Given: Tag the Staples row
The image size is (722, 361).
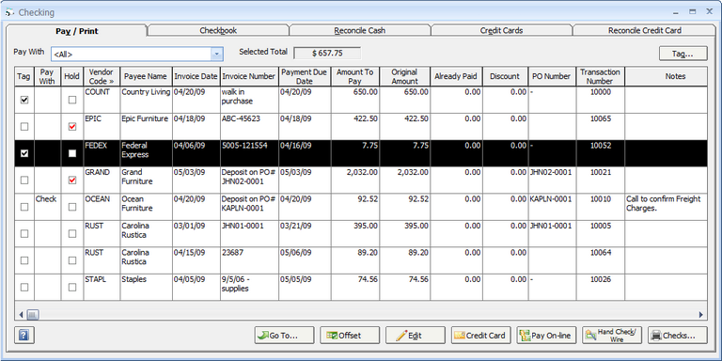Looking at the screenshot, I should (24, 287).
